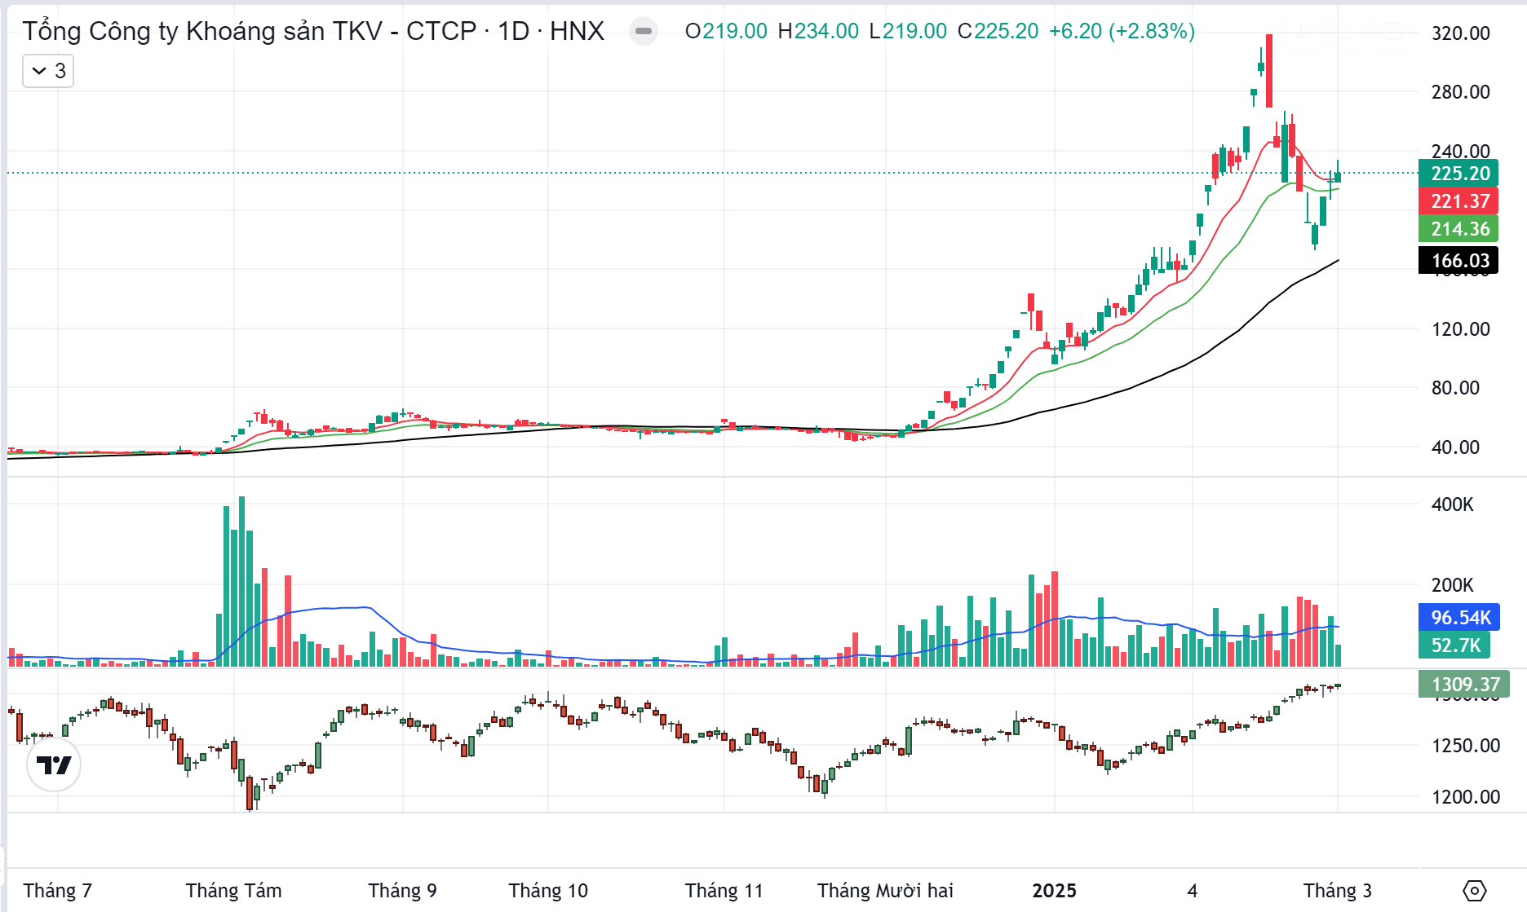Expand the indicator legend showing 3
Image resolution: width=1527 pixels, height=912 pixels.
pos(48,72)
